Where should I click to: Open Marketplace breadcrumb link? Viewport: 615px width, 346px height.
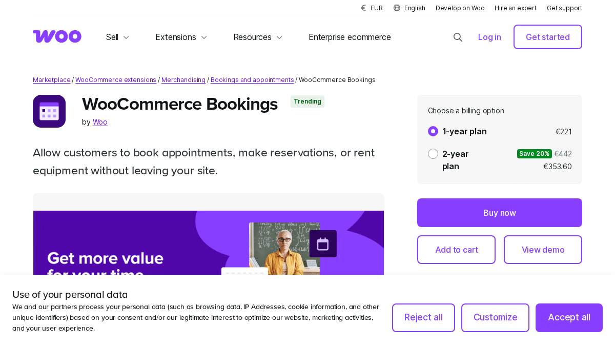(x=52, y=80)
